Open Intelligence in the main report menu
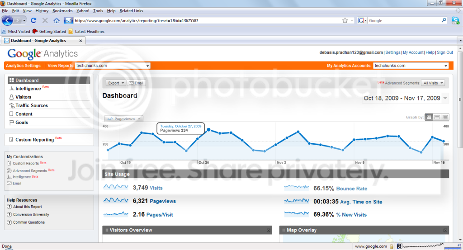Image resolution: width=463 pixels, height=250 pixels. [x=28, y=89]
